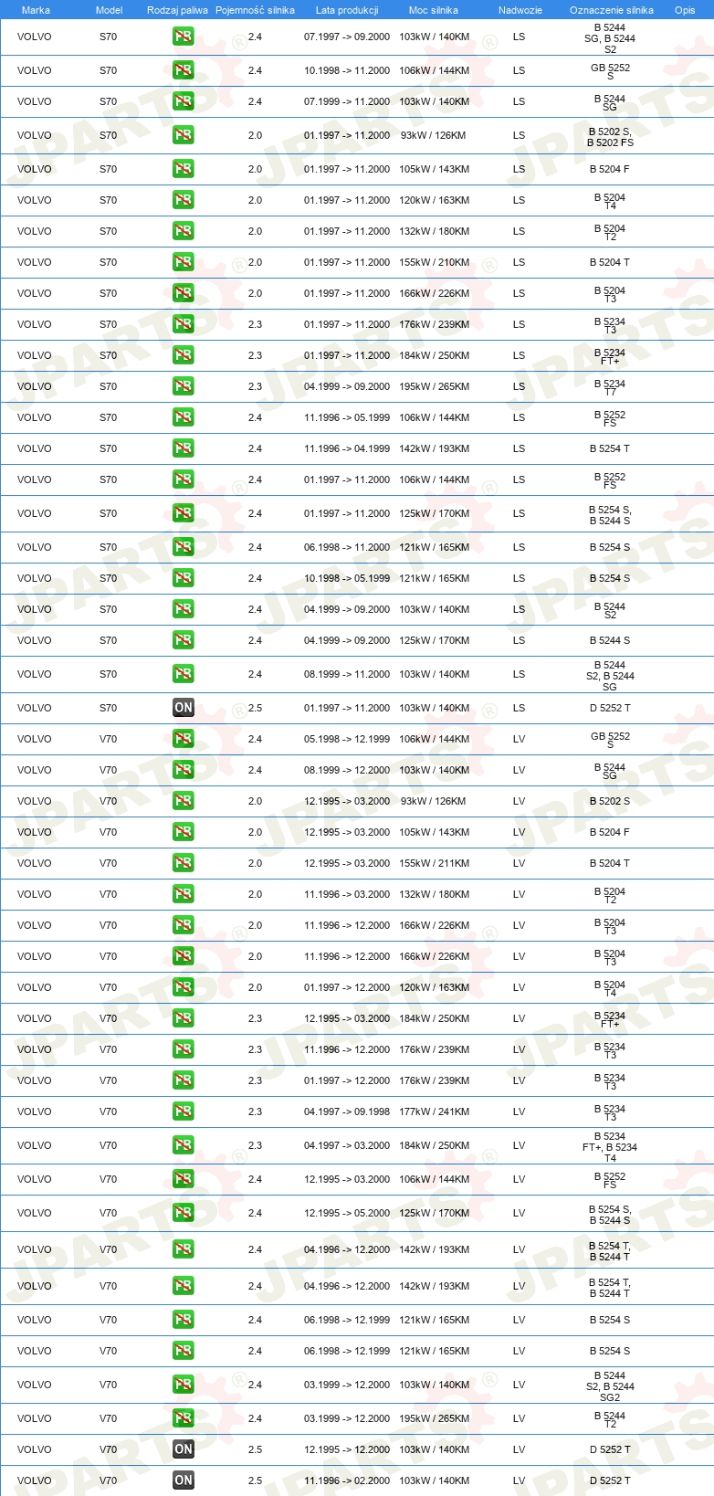Click engine code B 5244 T2
Screen dimensions: 714x1496
pyautogui.click(x=610, y=1419)
